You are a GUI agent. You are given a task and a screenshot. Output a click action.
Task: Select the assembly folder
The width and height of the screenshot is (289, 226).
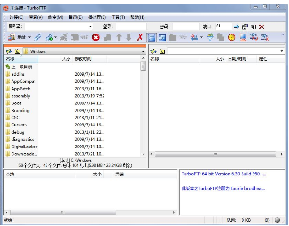[18, 96]
